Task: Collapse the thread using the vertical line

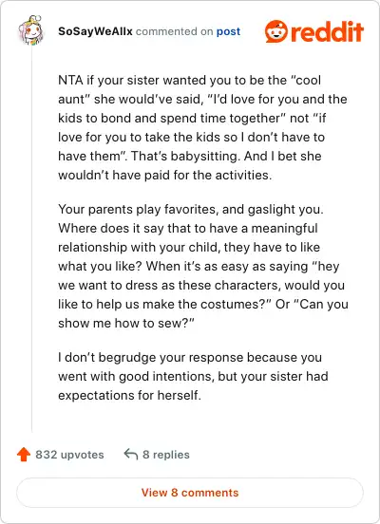Action: pos(31,239)
